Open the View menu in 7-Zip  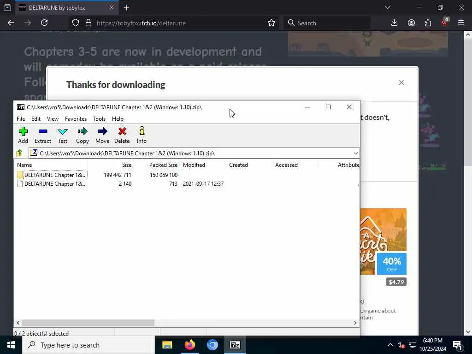click(53, 119)
